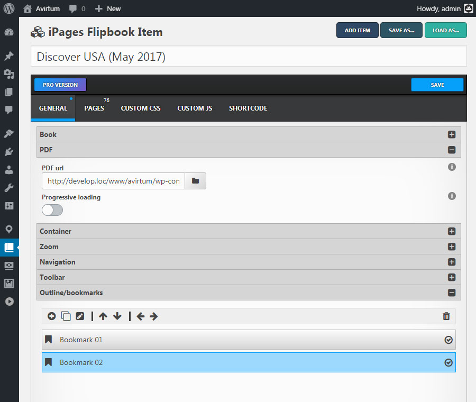Viewport: 476px width, 402px height.
Task: Edit the Discover USA title field
Action: pyautogui.click(x=249, y=57)
